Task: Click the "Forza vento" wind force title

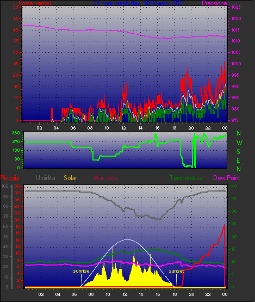Action: coord(35,3)
